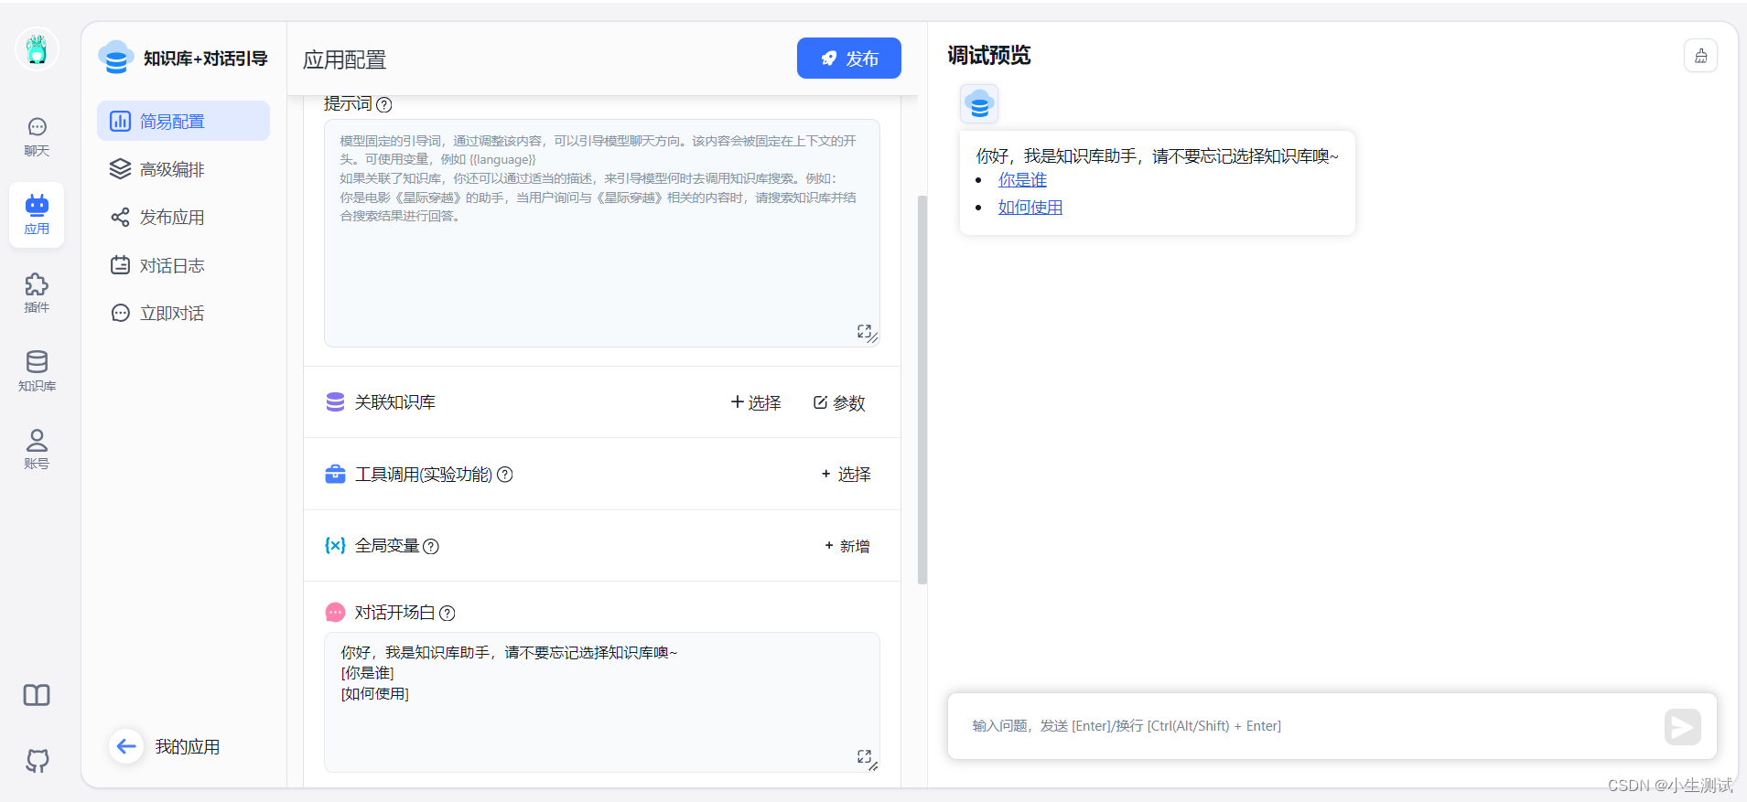Focus the 对话开场白 text area
The width and height of the screenshot is (1747, 802).
pyautogui.click(x=602, y=702)
